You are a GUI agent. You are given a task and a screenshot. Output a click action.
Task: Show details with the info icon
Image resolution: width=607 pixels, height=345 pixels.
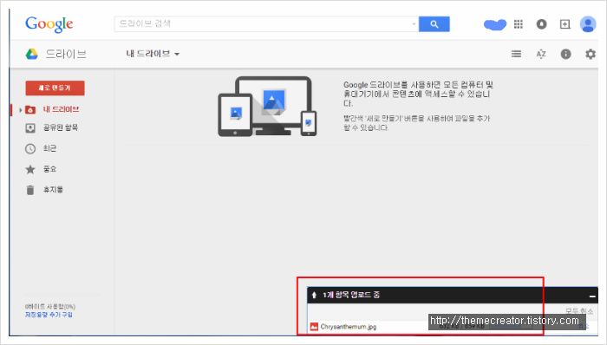pos(565,54)
